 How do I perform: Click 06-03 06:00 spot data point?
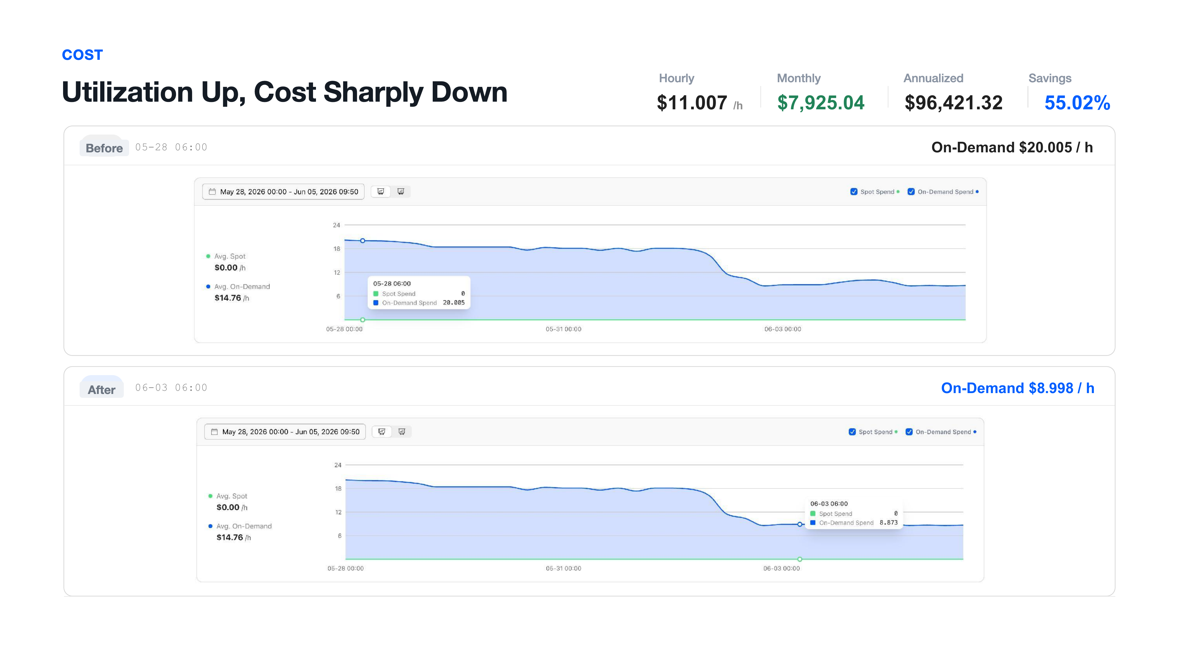[800, 559]
